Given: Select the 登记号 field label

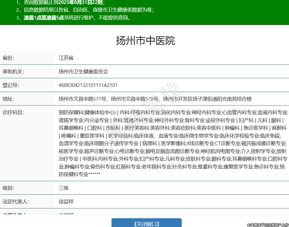Looking at the screenshot, I should (x=11, y=85).
